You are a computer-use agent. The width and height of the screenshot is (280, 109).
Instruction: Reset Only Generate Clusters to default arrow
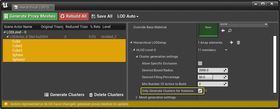point(206,91)
